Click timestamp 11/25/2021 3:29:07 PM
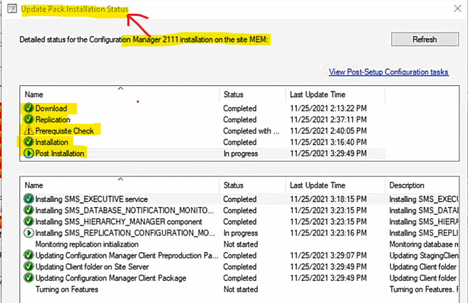 click(328, 256)
